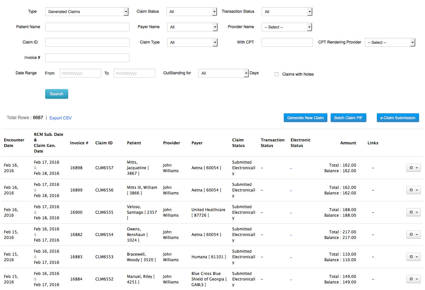Click the Batch Claim PIF button
The width and height of the screenshot is (425, 290).
coord(348,118)
